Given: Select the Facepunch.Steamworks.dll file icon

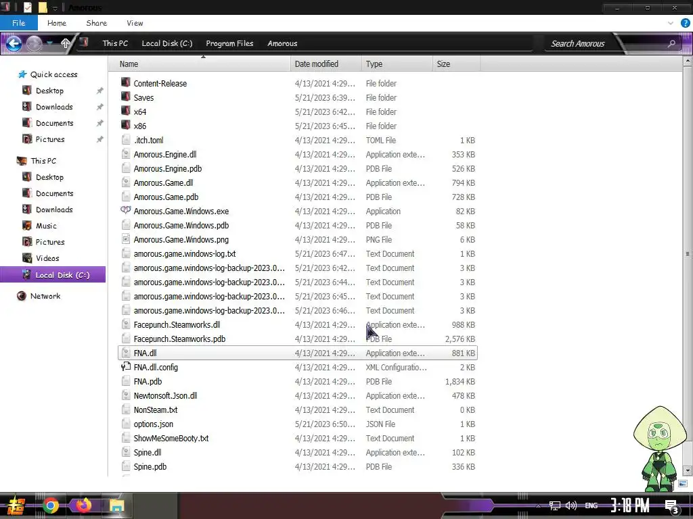Looking at the screenshot, I should pos(125,324).
